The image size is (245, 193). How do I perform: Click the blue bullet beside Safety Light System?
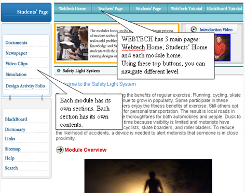pyautogui.click(x=59, y=70)
